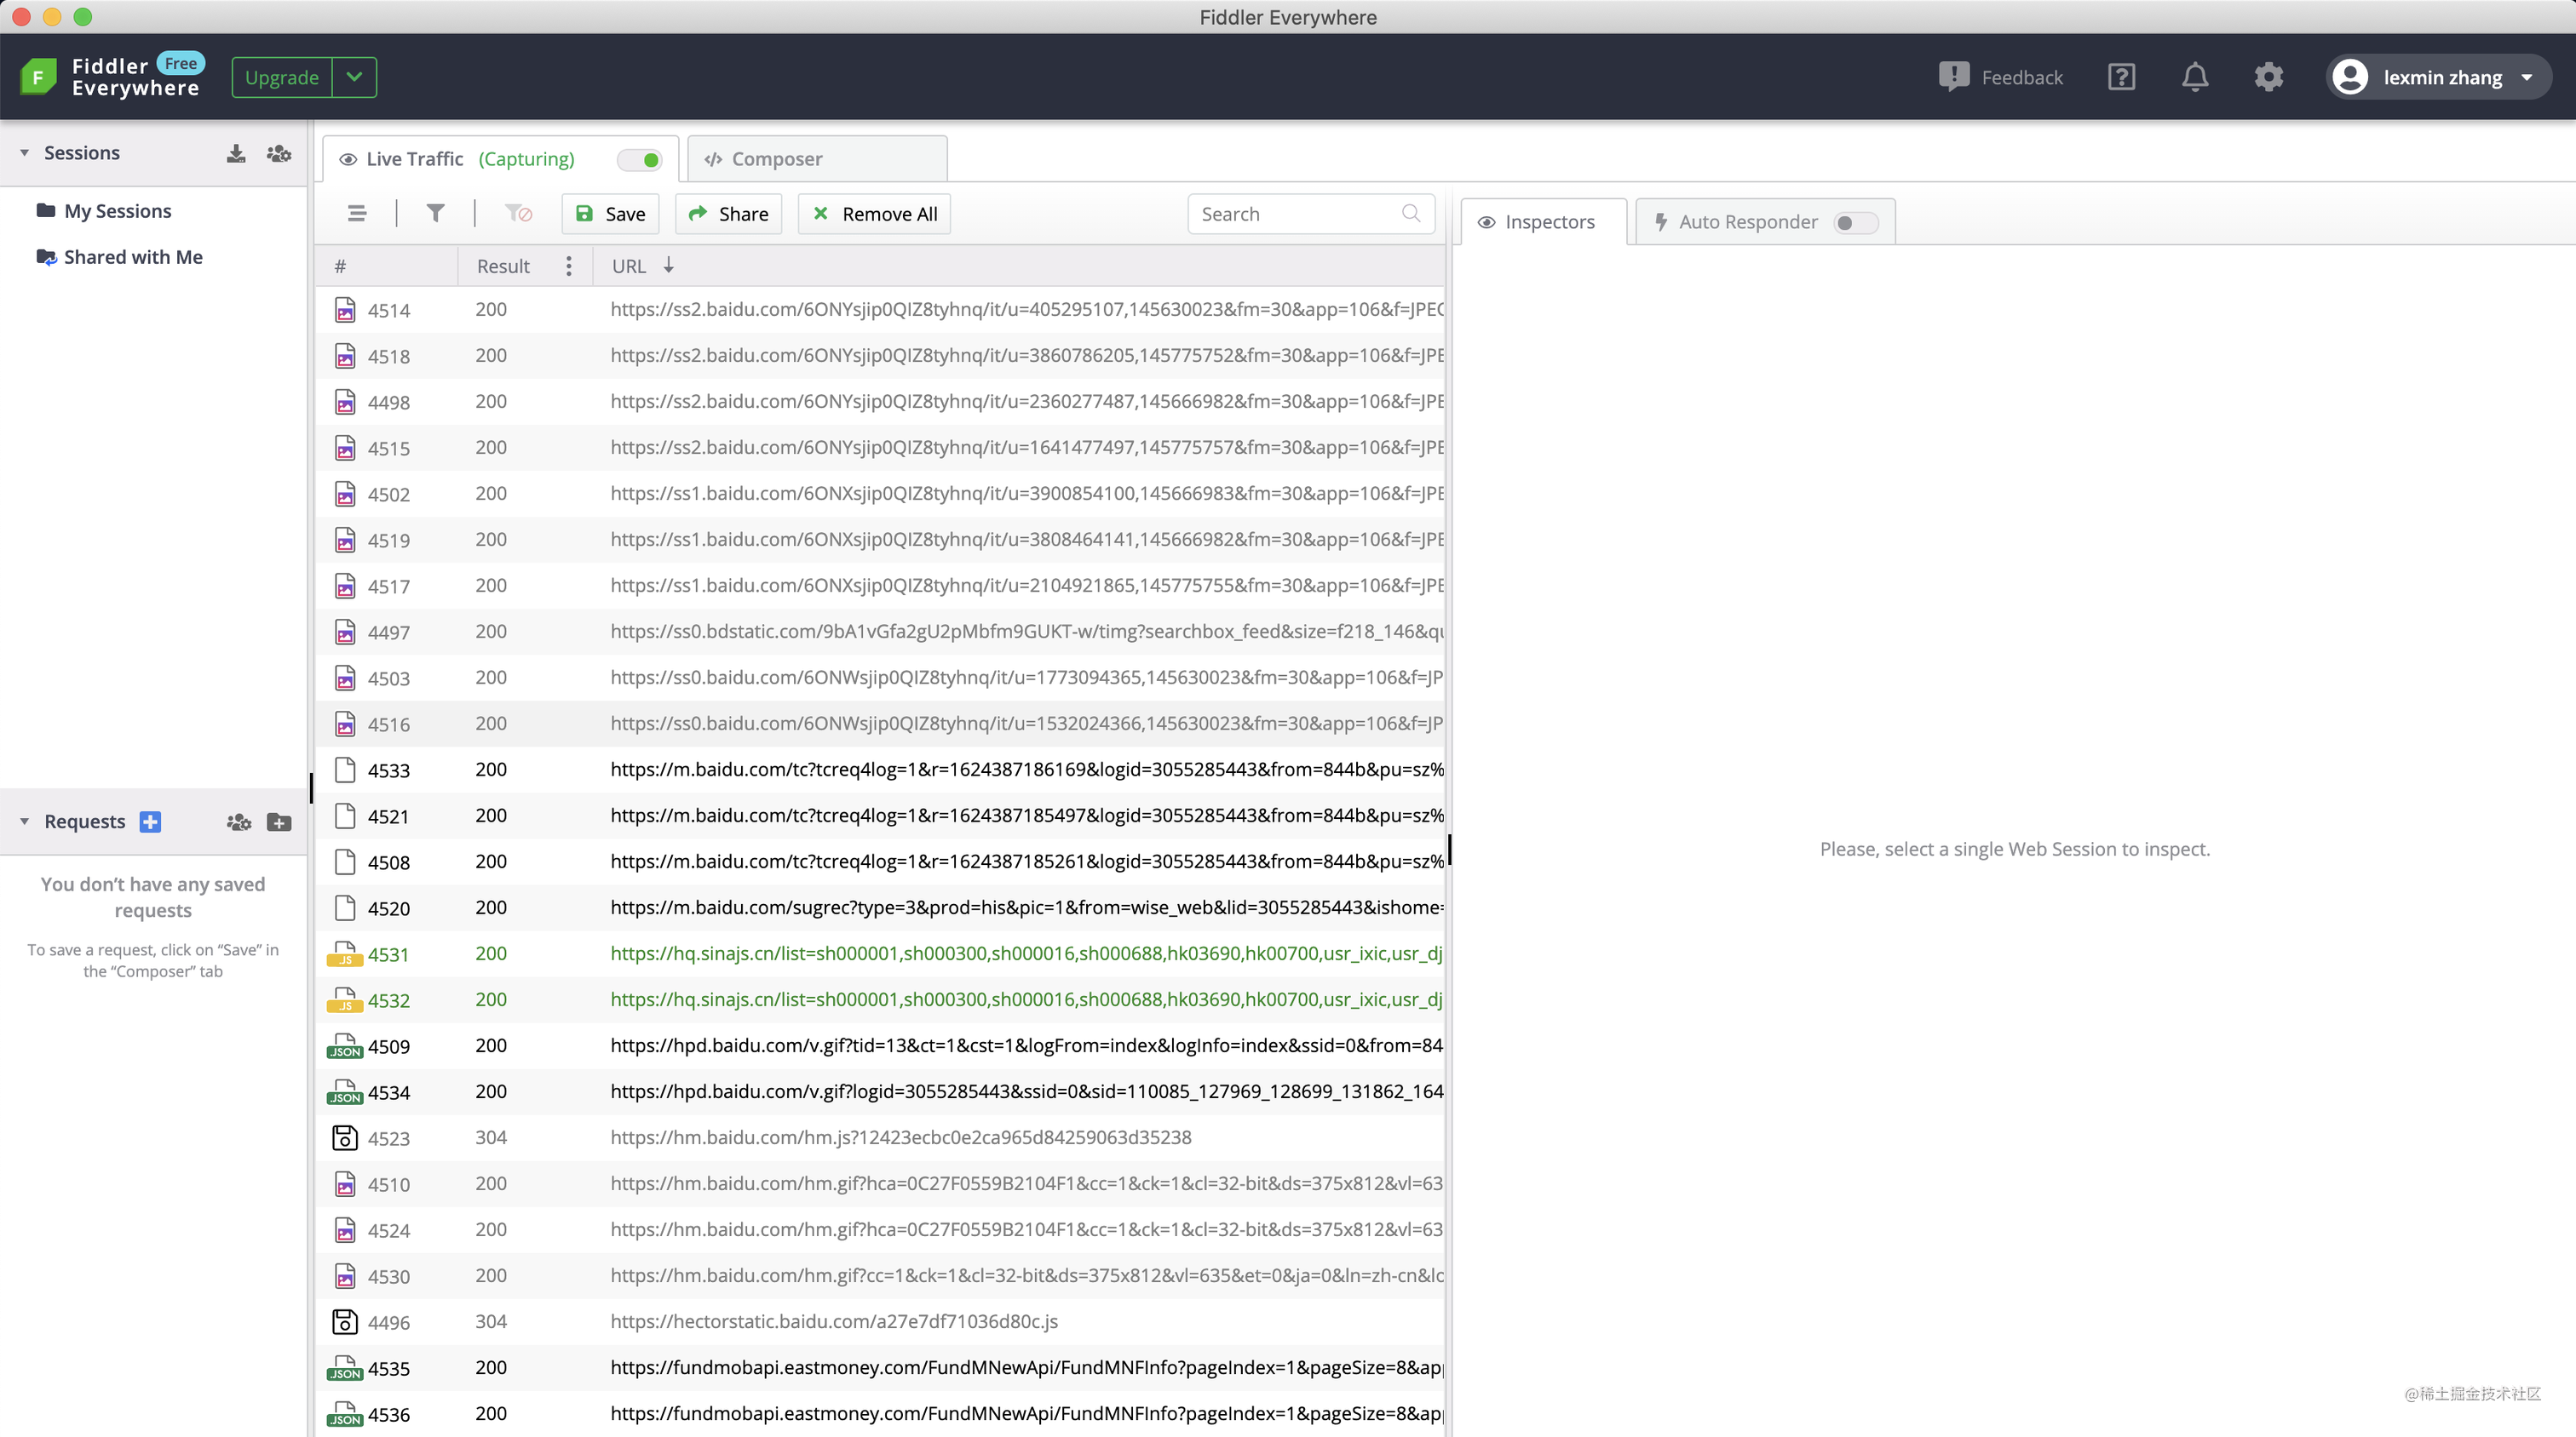2576x1437 pixels.
Task: Click the import sessions download icon
Action: pos(236,153)
